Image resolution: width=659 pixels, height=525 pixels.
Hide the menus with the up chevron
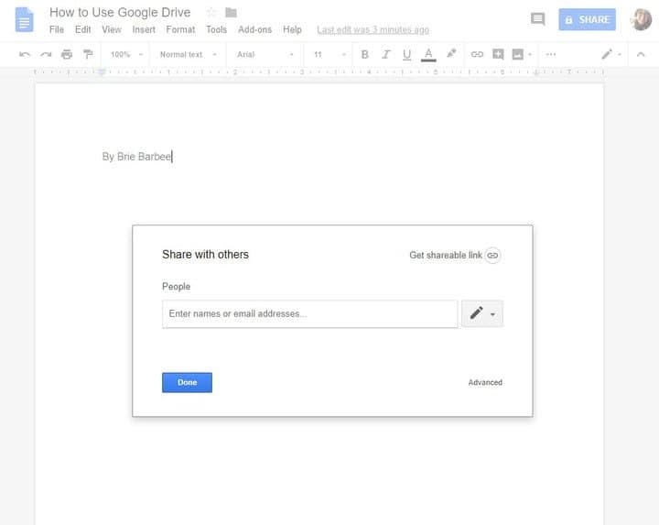641,54
